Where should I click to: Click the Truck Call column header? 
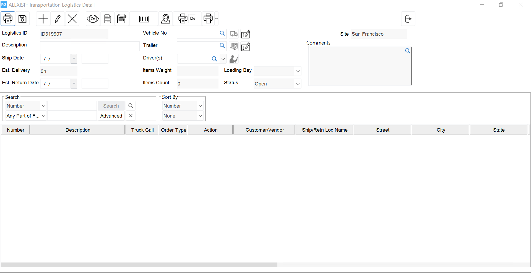point(142,130)
